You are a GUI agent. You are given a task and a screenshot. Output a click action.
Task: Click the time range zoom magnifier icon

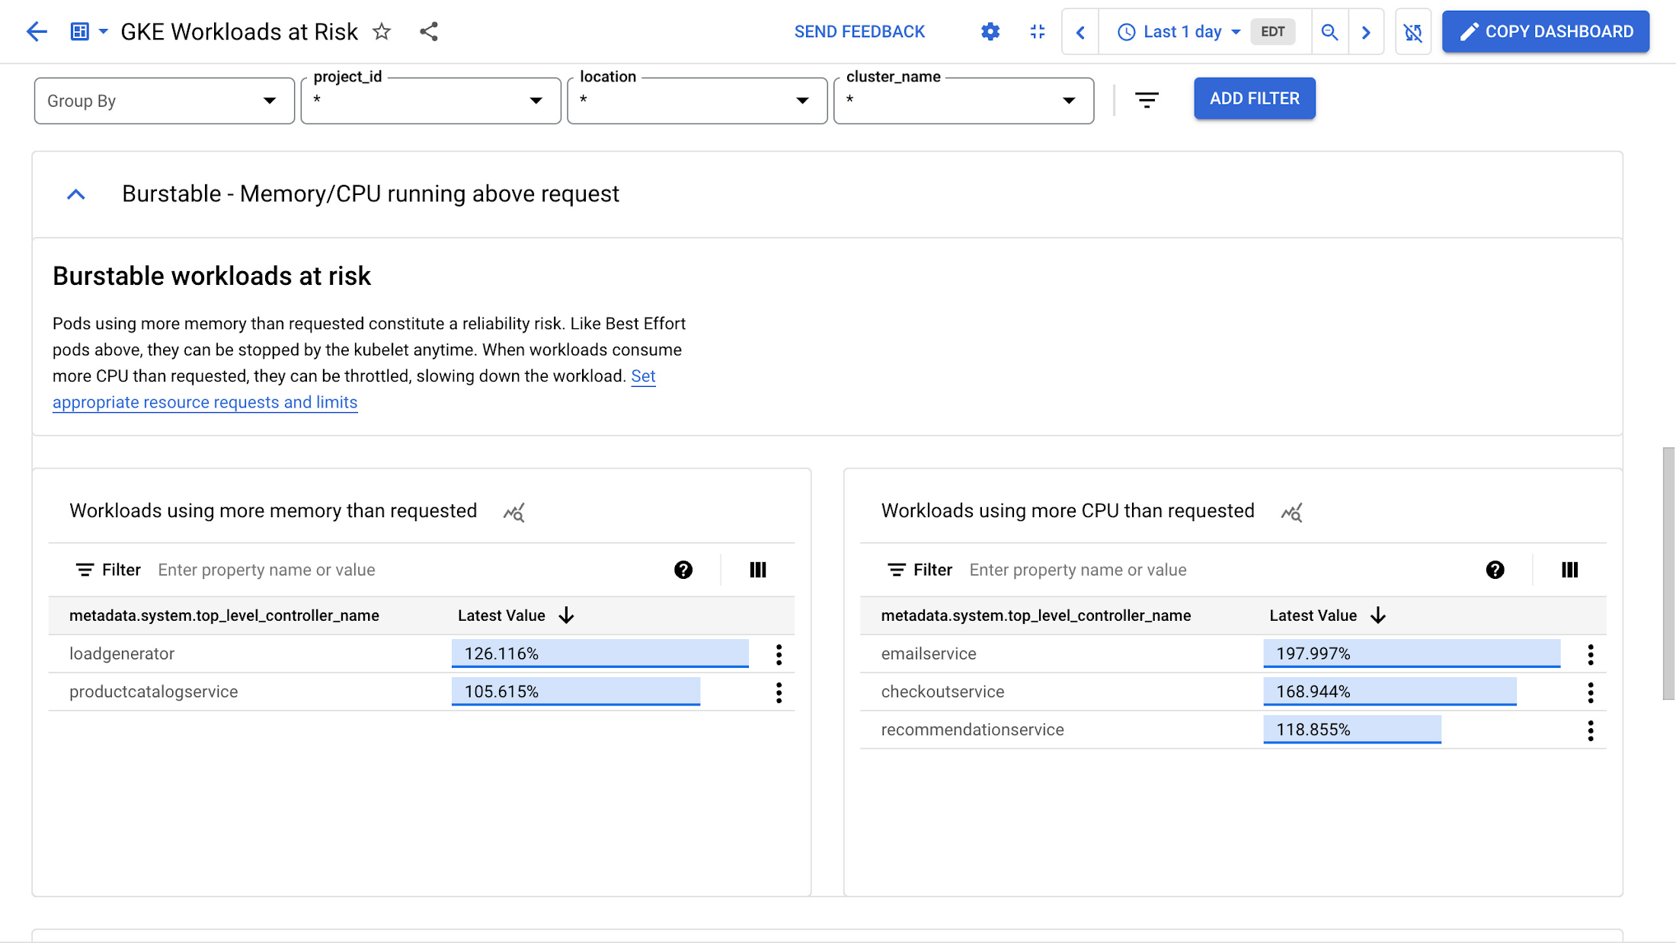tap(1329, 32)
